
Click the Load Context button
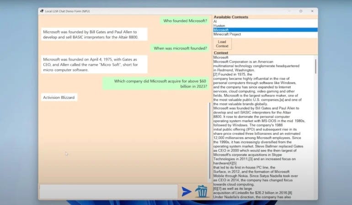(x=222, y=44)
